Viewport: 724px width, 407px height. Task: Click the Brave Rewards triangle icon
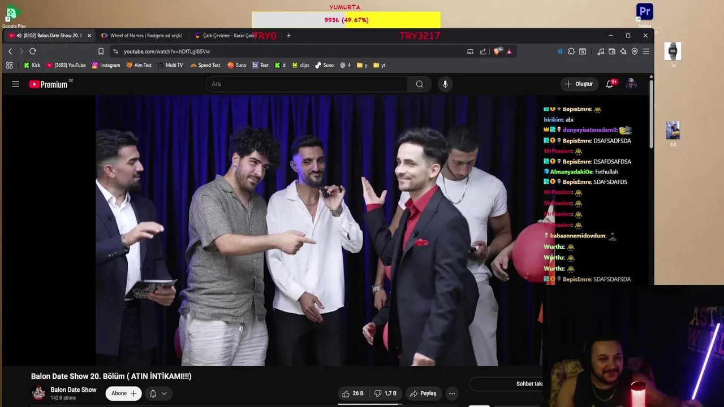pyautogui.click(x=509, y=51)
